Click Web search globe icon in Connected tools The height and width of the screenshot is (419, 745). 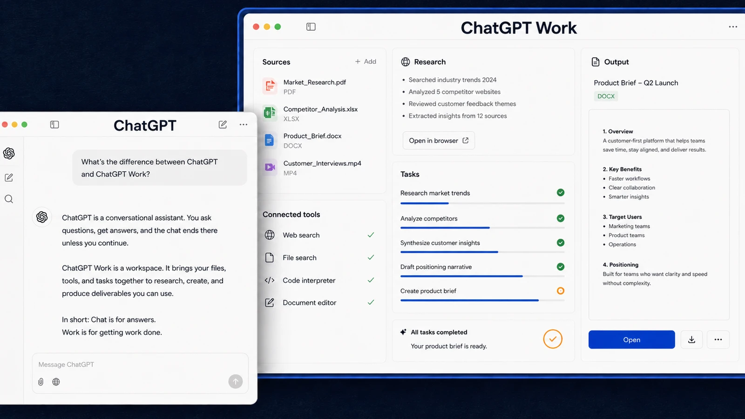coord(270,235)
